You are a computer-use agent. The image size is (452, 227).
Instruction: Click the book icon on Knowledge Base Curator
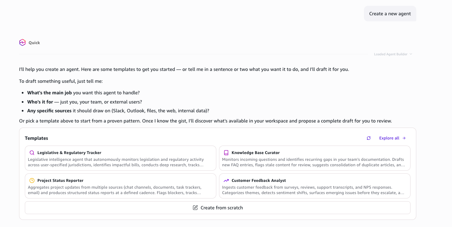pos(226,153)
